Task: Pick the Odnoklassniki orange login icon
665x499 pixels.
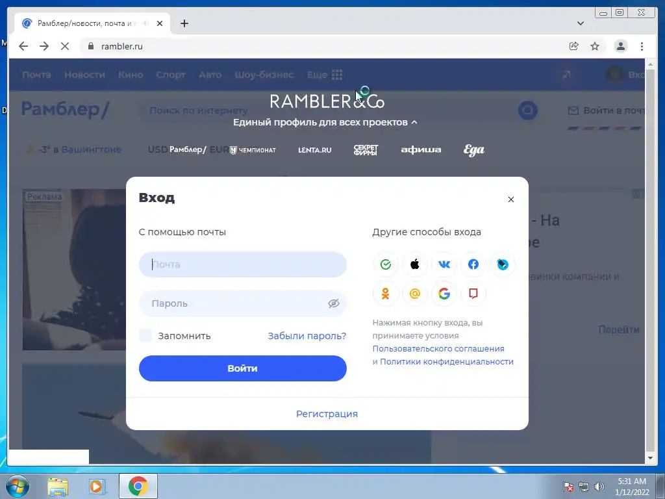Action: pos(386,294)
